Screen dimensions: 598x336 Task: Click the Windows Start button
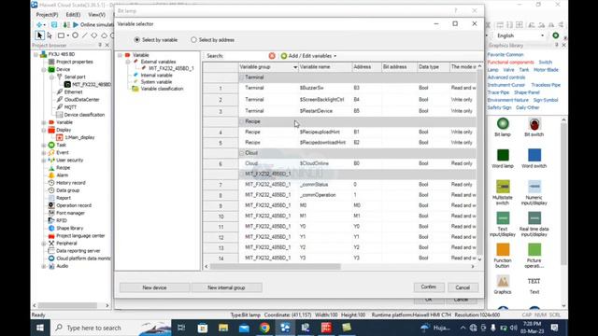40,328
